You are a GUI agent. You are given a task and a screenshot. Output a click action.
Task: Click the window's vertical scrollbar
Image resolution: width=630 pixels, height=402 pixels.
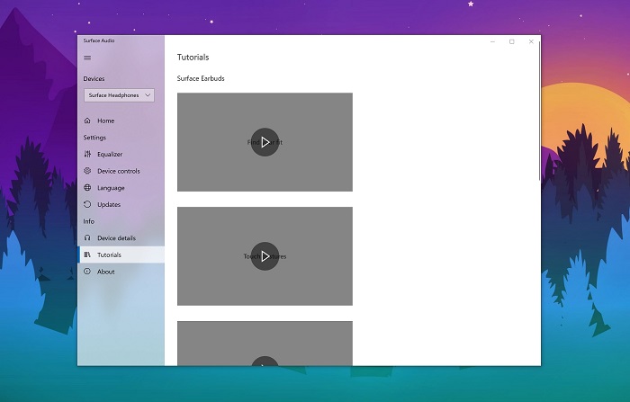coord(540,109)
